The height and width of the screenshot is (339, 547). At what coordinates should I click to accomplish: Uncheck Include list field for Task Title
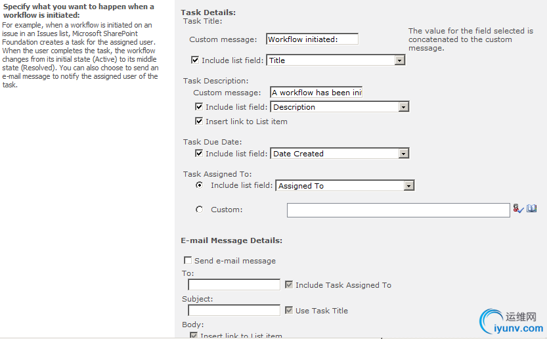(195, 60)
